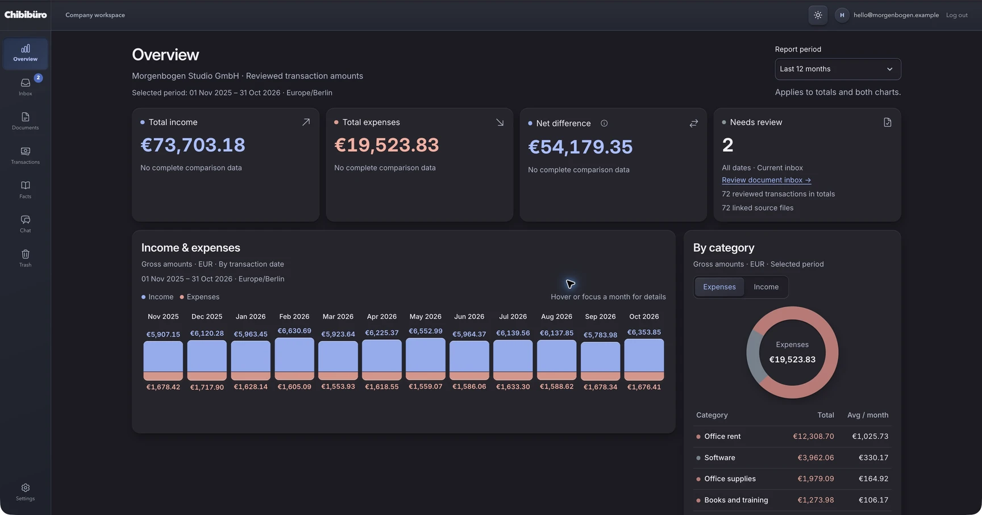Click the Income legend entry
The image size is (982, 515).
(x=157, y=297)
